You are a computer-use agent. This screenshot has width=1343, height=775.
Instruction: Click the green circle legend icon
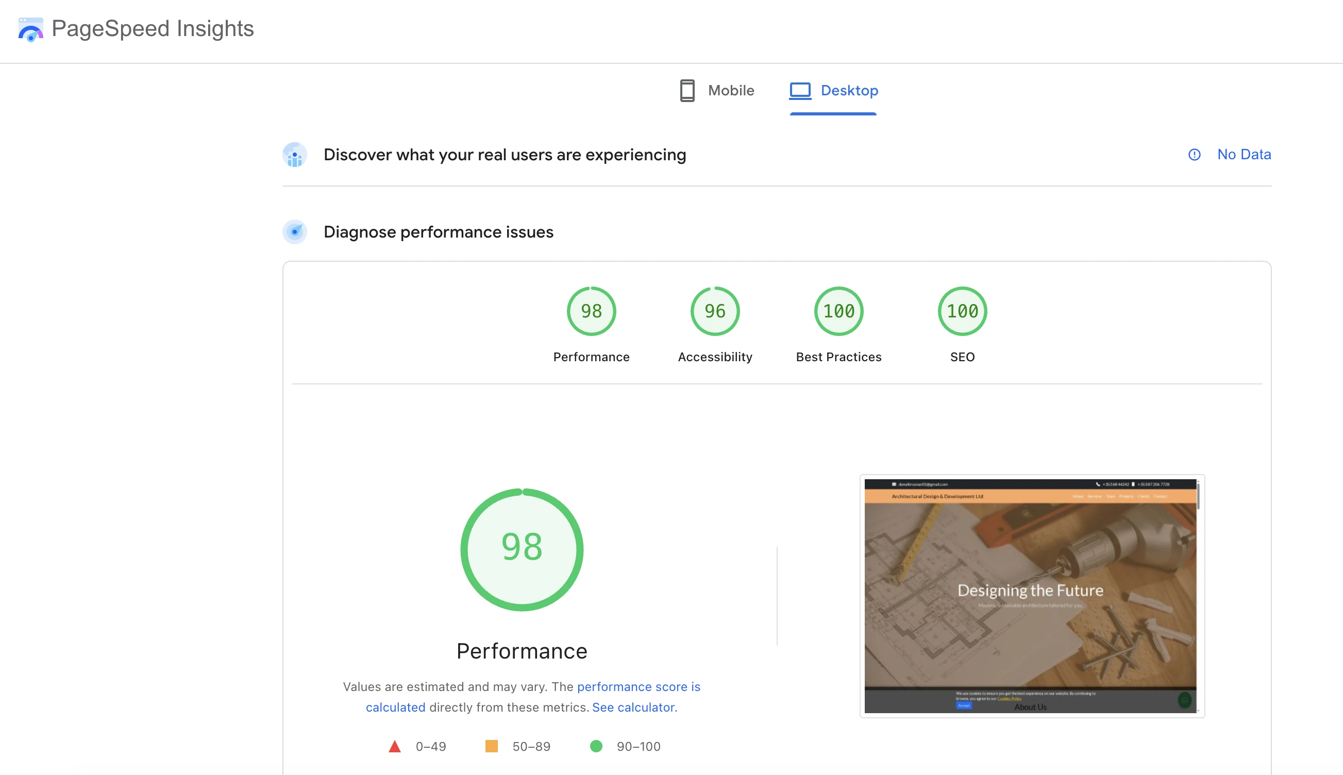point(596,746)
